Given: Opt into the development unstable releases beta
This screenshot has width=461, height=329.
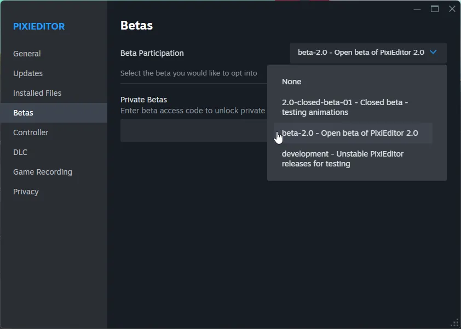Looking at the screenshot, I should click(x=343, y=159).
